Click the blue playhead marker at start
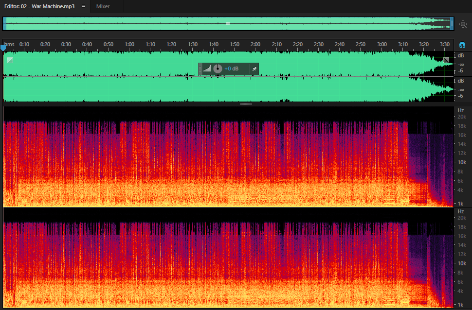 click(x=3, y=48)
